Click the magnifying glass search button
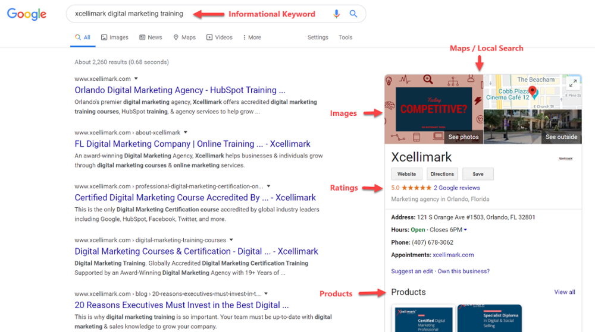 tap(353, 14)
